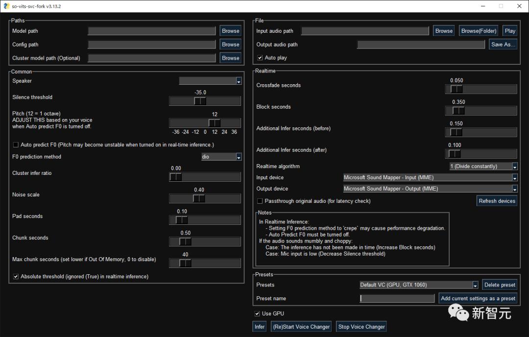
Task: Enable Auto predict F0 checkbox
Action: [x=16, y=145]
